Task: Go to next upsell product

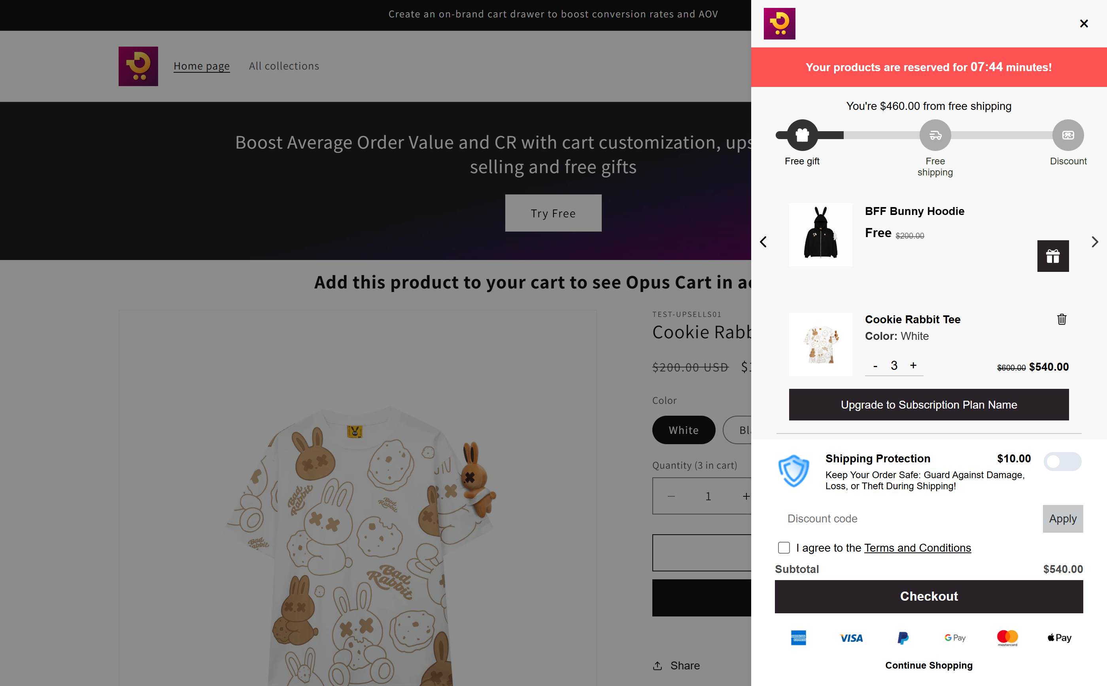Action: pyautogui.click(x=1095, y=242)
